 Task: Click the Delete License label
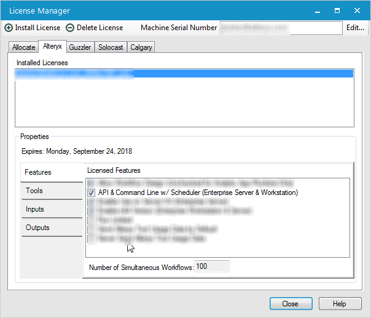pyautogui.click(x=100, y=28)
